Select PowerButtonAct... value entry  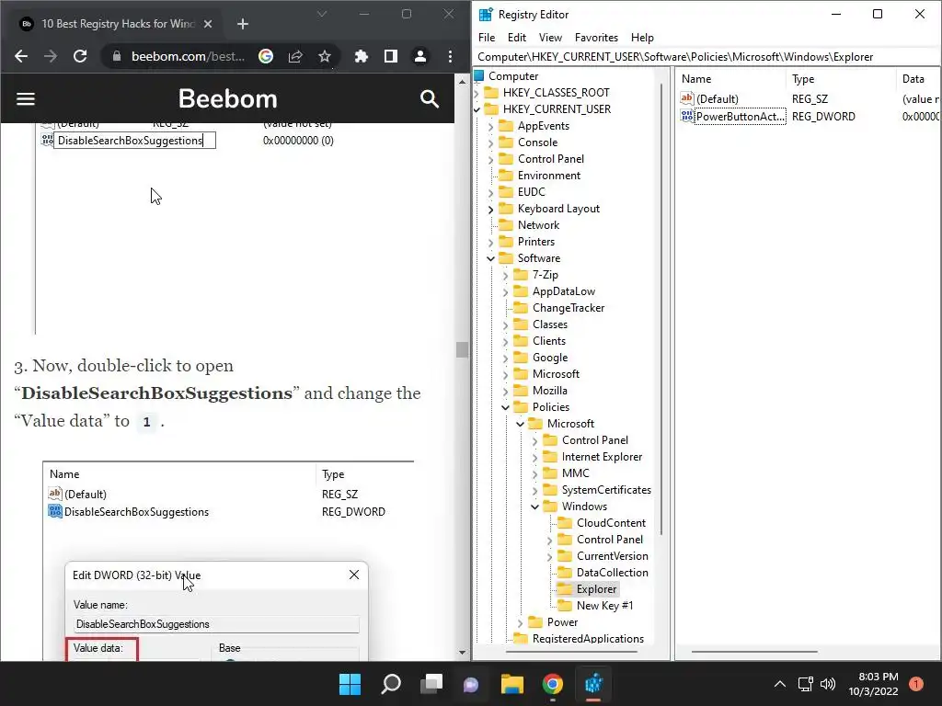741,117
